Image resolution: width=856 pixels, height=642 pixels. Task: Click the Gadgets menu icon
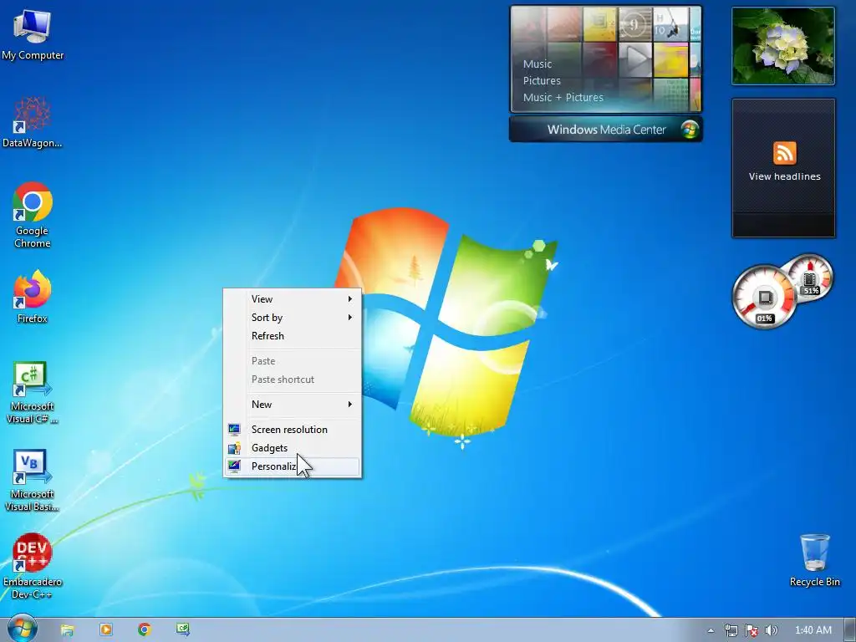click(234, 448)
